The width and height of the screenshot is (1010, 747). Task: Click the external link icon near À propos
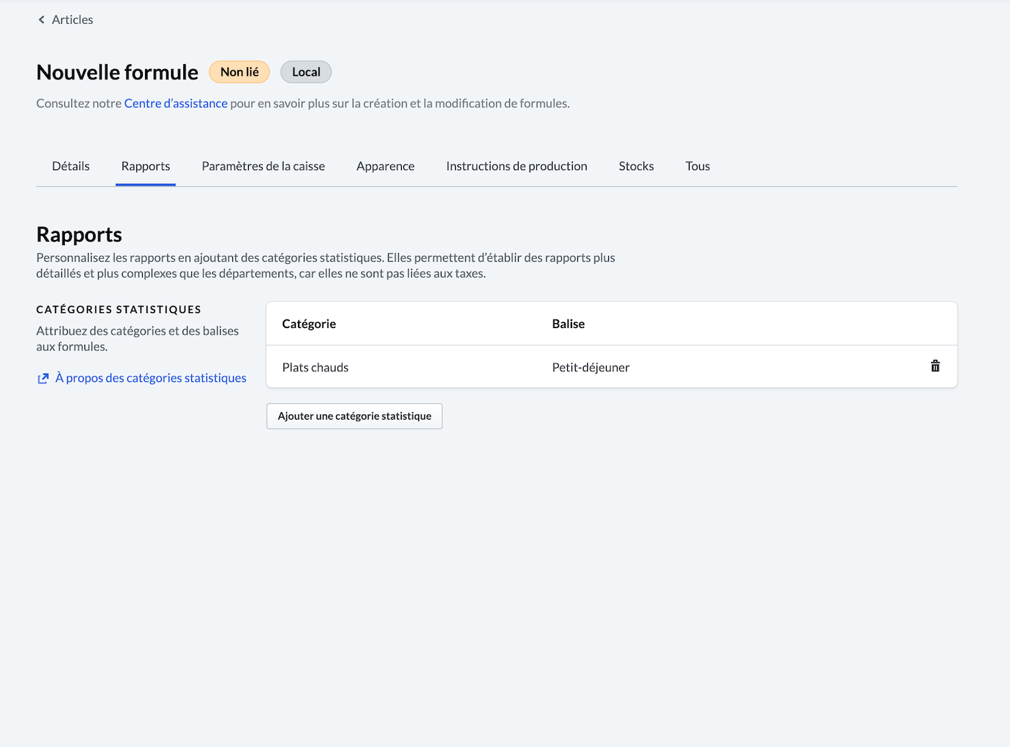coord(43,379)
